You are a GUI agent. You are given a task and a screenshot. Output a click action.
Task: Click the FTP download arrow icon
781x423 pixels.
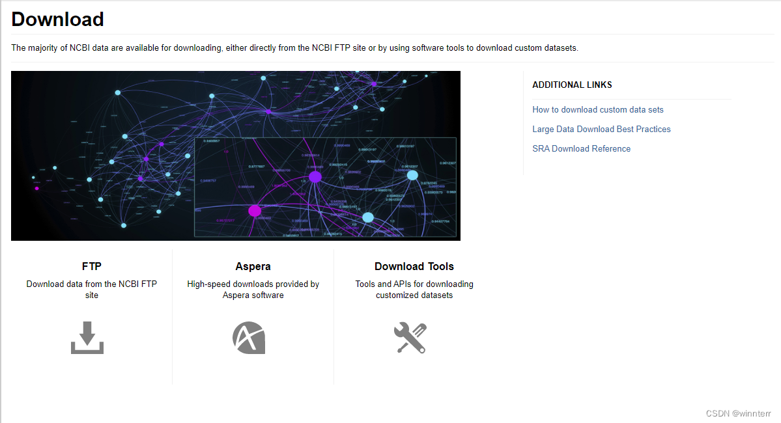[x=87, y=337]
